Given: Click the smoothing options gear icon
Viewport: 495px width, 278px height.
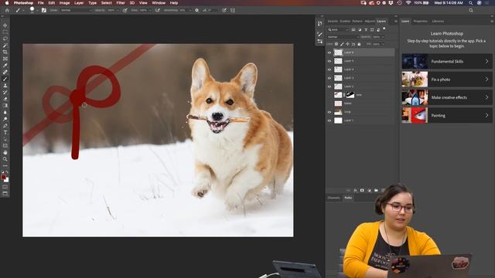Looking at the screenshot, I should [196, 10].
